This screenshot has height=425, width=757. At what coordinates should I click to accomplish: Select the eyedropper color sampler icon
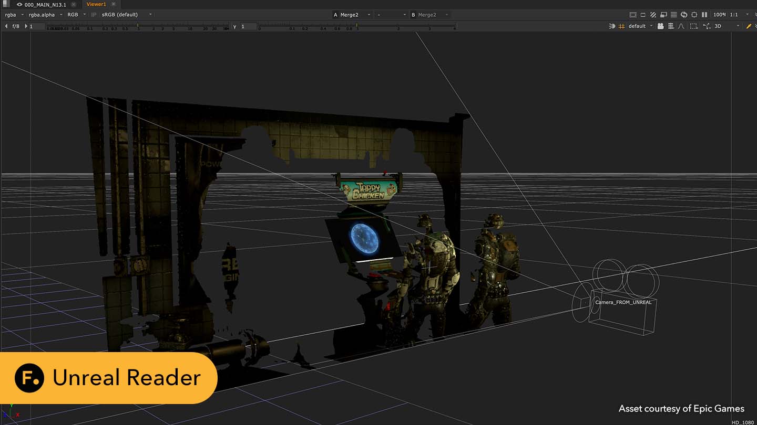[749, 26]
